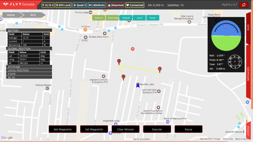The height and width of the screenshot is (142, 253).
Task: Click the Zoom in map button
Action: (x=98, y=18)
